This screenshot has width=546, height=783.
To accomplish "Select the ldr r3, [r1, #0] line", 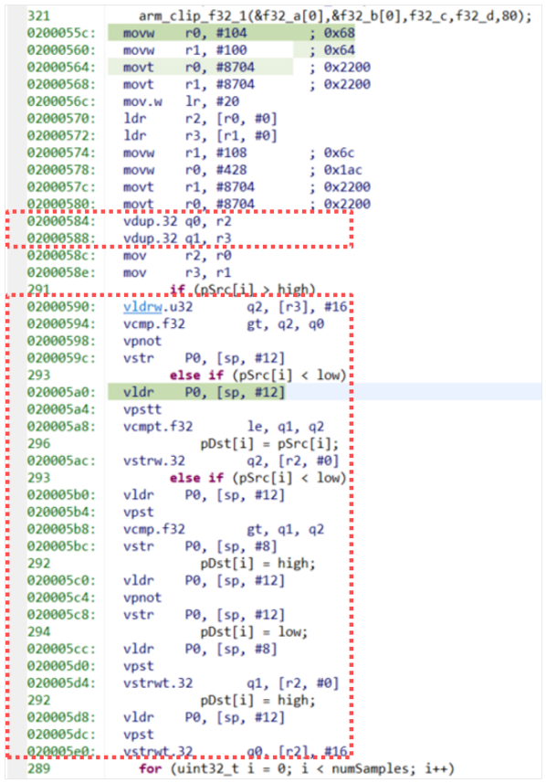I will 200,135.
